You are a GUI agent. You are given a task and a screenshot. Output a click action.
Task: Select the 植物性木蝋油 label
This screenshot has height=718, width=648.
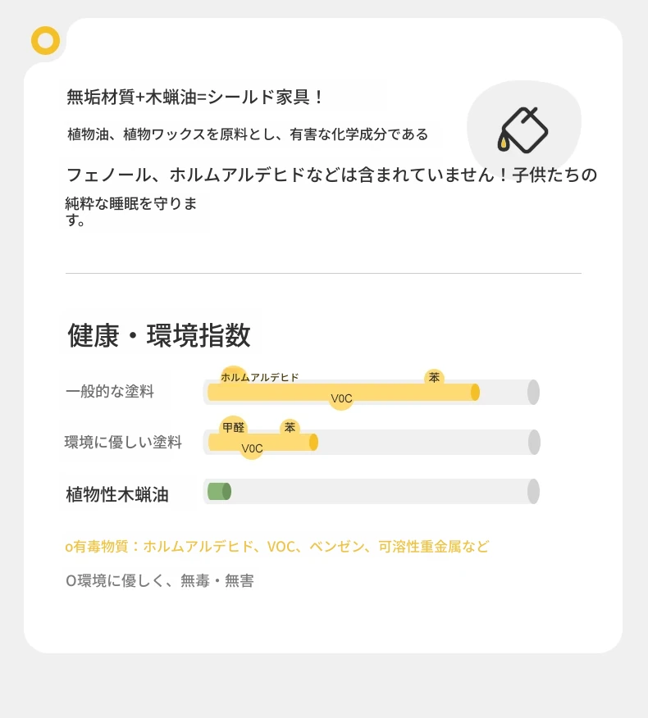pyautogui.click(x=117, y=494)
